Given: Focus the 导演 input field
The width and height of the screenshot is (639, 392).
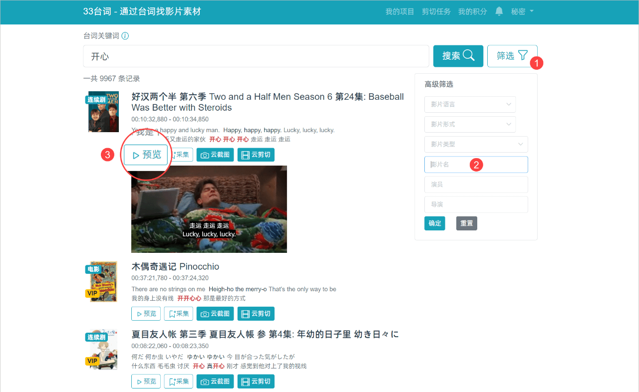Looking at the screenshot, I should [476, 204].
